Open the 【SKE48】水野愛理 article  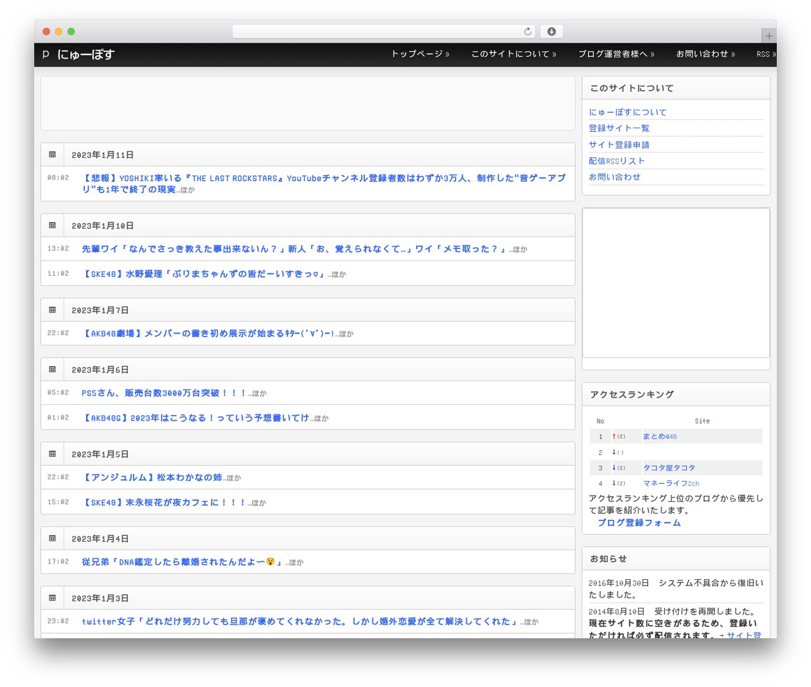tap(203, 274)
